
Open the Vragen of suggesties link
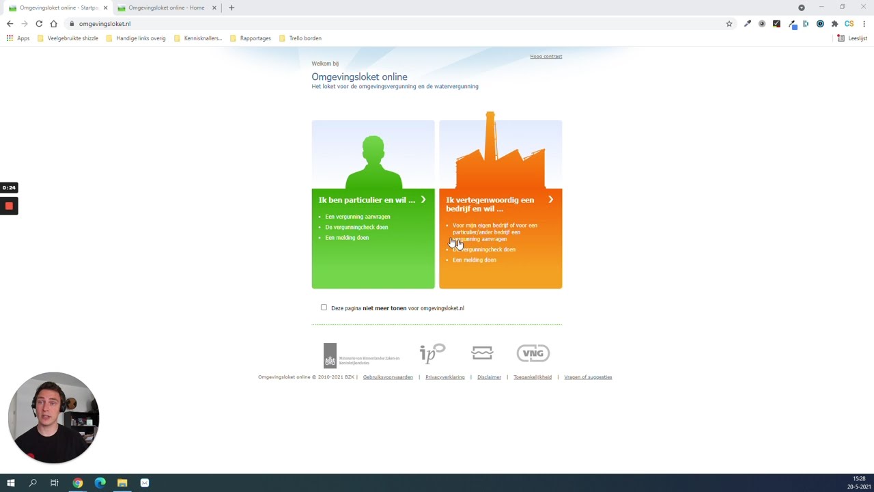(x=588, y=377)
